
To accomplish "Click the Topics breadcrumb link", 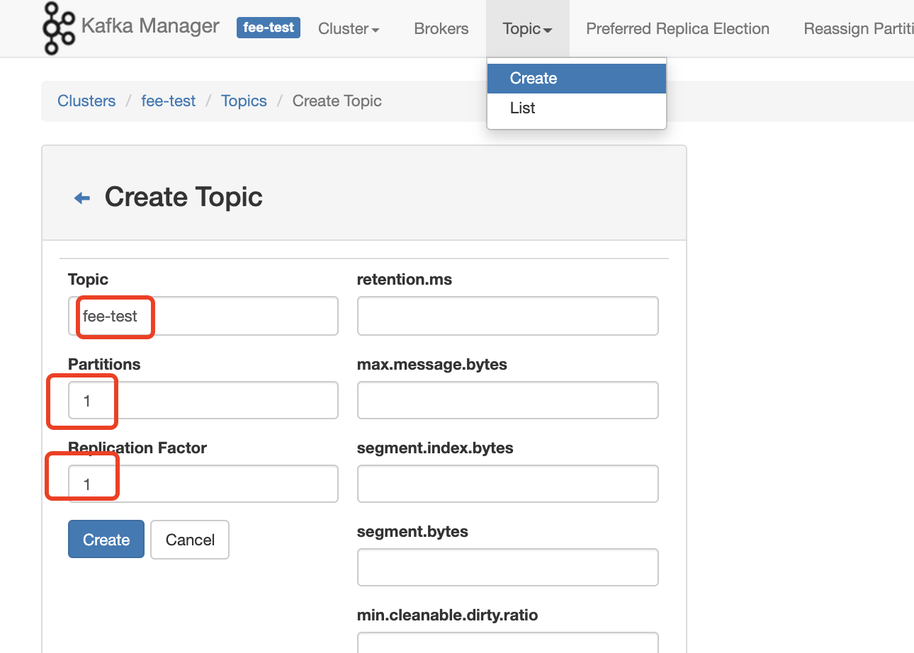I will coord(244,101).
